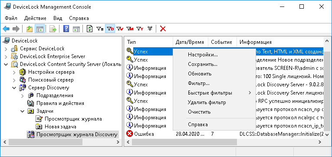Collapse the DeviceLock Content Security Server node

[x=6, y=64]
